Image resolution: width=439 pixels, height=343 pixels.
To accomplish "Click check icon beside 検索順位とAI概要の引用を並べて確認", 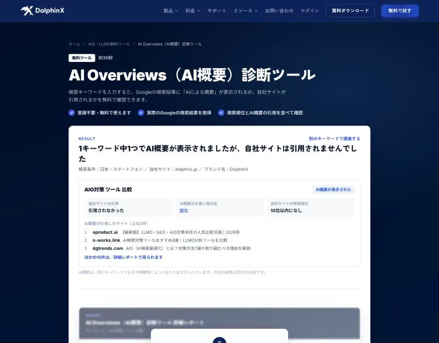I will point(221,113).
